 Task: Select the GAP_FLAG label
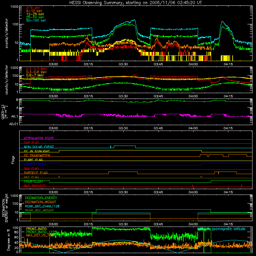coord(31,142)
